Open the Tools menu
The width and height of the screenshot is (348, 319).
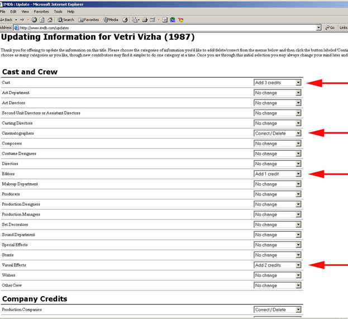click(58, 12)
